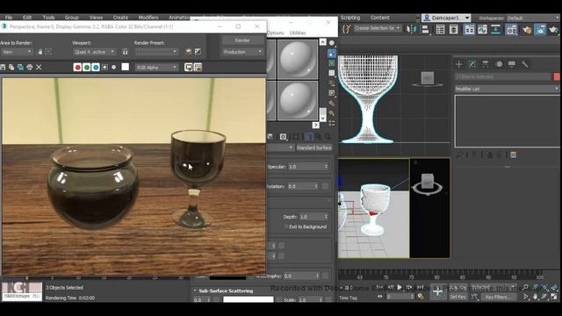
Task: Clone the rendered frame window
Action: point(20,68)
